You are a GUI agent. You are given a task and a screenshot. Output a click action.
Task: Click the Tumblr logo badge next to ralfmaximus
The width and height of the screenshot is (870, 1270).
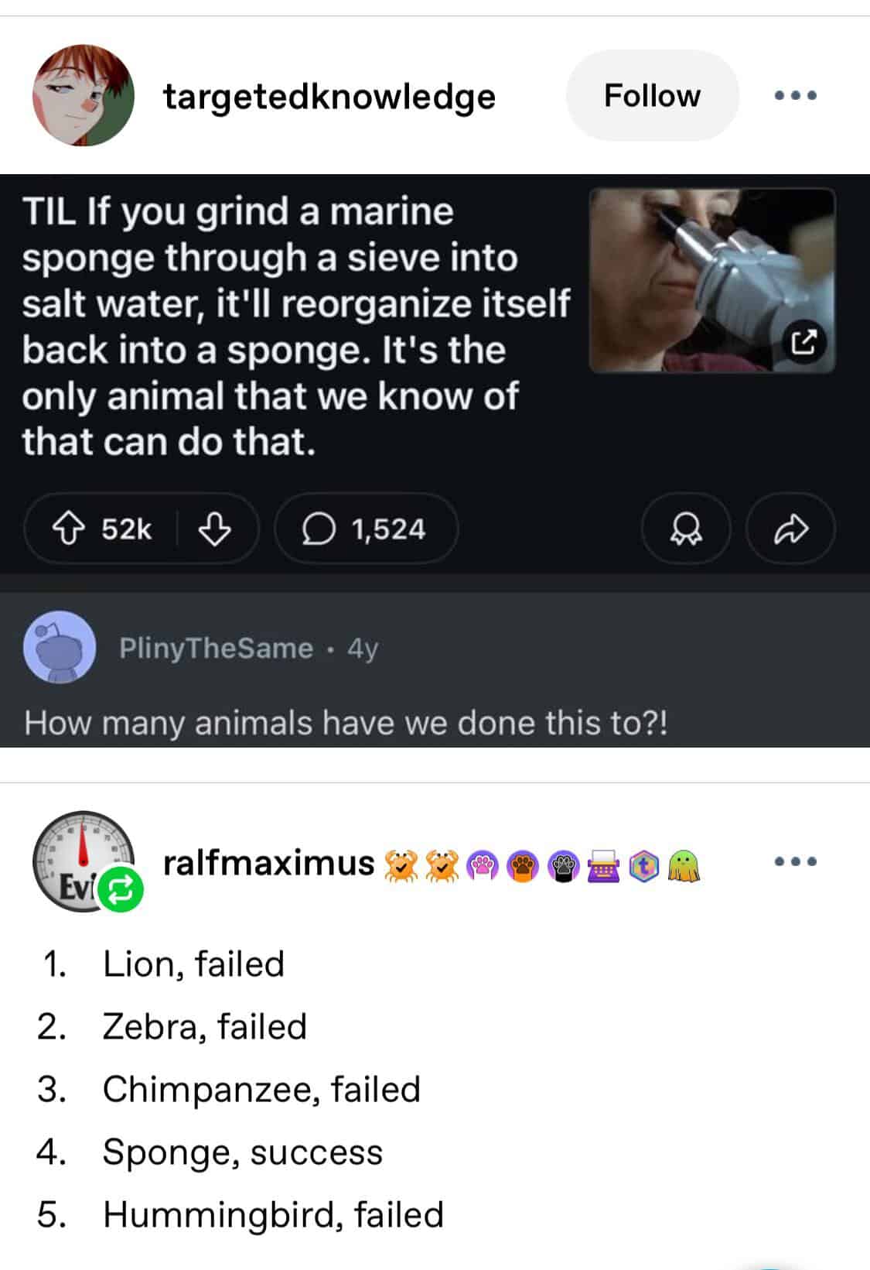click(644, 867)
